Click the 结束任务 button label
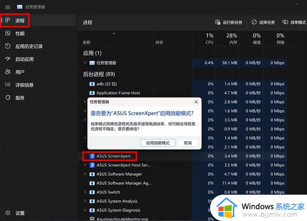 tap(267, 22)
